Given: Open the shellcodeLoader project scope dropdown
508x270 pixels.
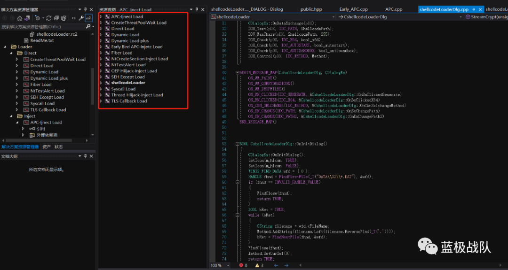Looking at the screenshot, I should (333, 17).
